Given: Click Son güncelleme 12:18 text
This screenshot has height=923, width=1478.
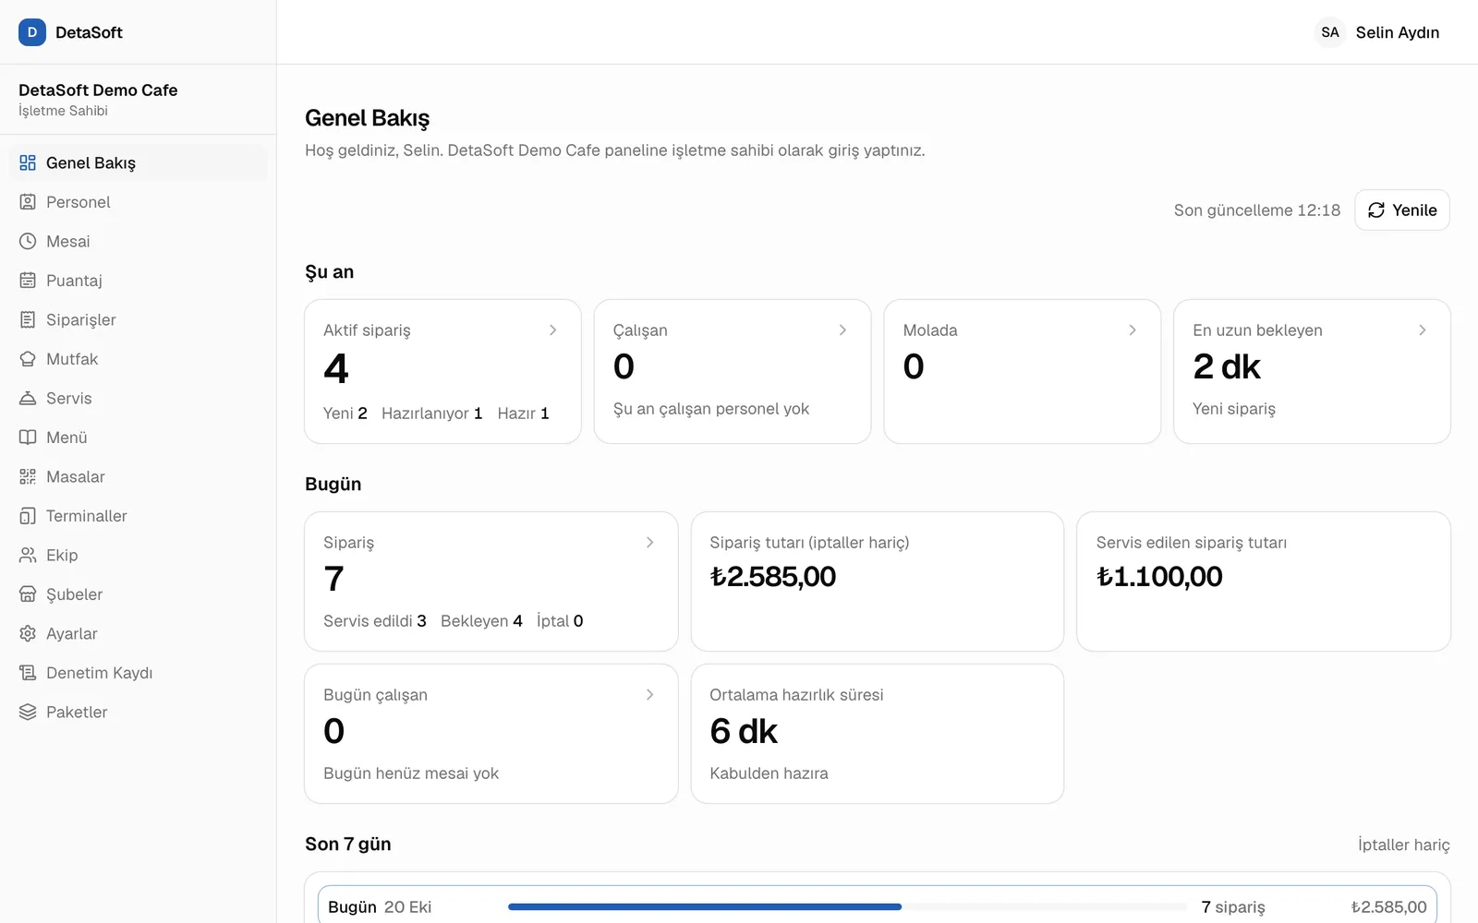Looking at the screenshot, I should coord(1256,210).
